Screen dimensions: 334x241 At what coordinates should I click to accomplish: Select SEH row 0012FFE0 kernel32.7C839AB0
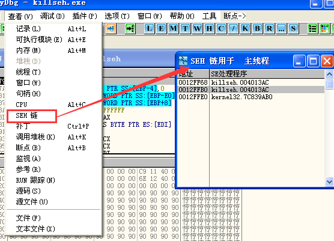(x=251, y=97)
